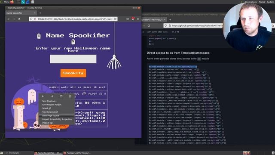
Task: Choose Save Page As… from context menu
Action: [x=56, y=101]
